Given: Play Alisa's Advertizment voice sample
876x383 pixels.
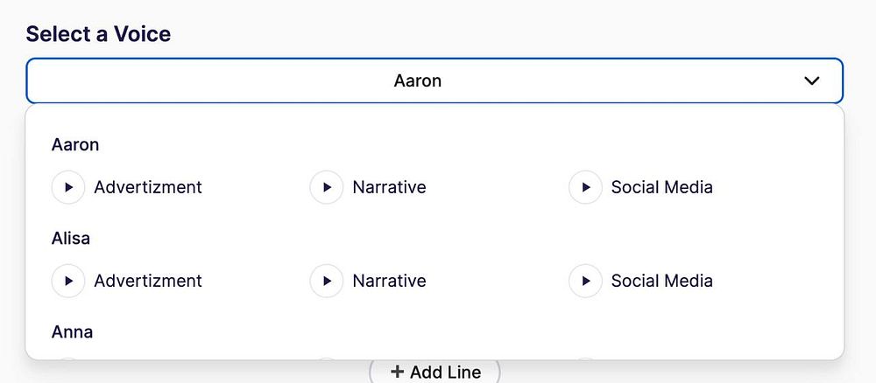Looking at the screenshot, I should tap(68, 281).
